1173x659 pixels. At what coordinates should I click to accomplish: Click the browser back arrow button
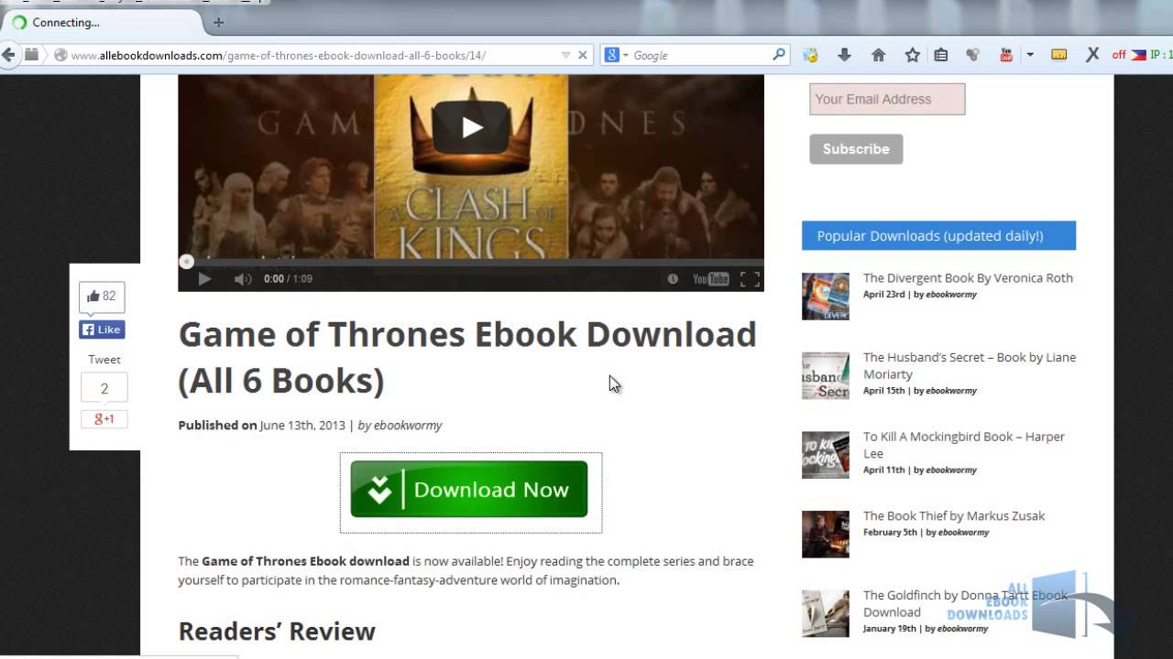8,55
